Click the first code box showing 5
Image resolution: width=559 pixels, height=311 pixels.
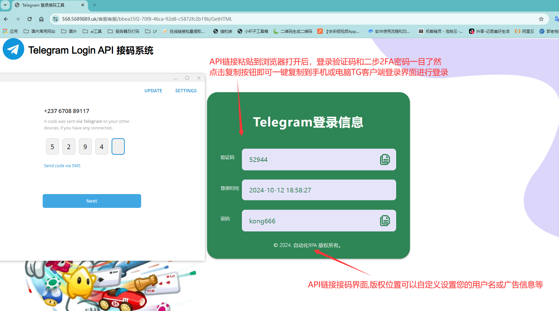pyautogui.click(x=53, y=146)
